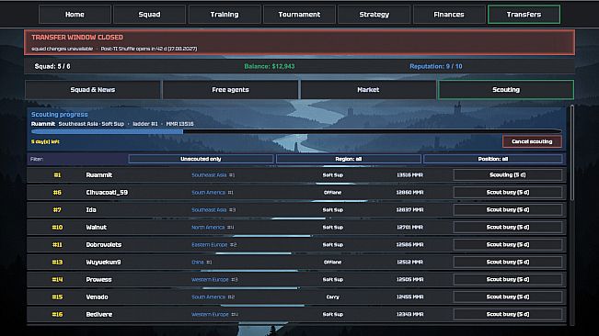Open Wuyuekun9's China region link
The image size is (599, 336).
coord(198,262)
